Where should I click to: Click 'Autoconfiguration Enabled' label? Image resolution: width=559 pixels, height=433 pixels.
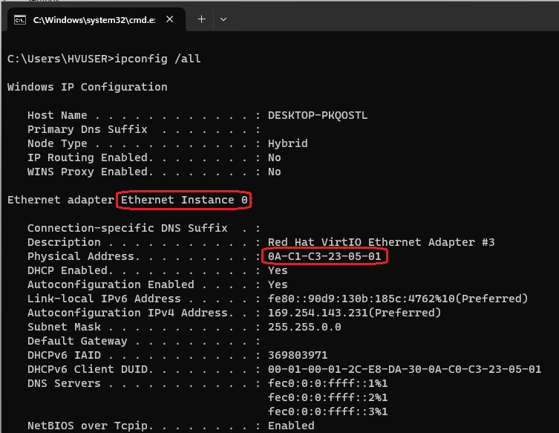click(111, 284)
